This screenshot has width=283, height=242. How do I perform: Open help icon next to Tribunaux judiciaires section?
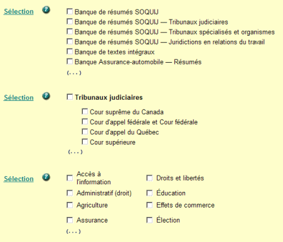[46, 96]
